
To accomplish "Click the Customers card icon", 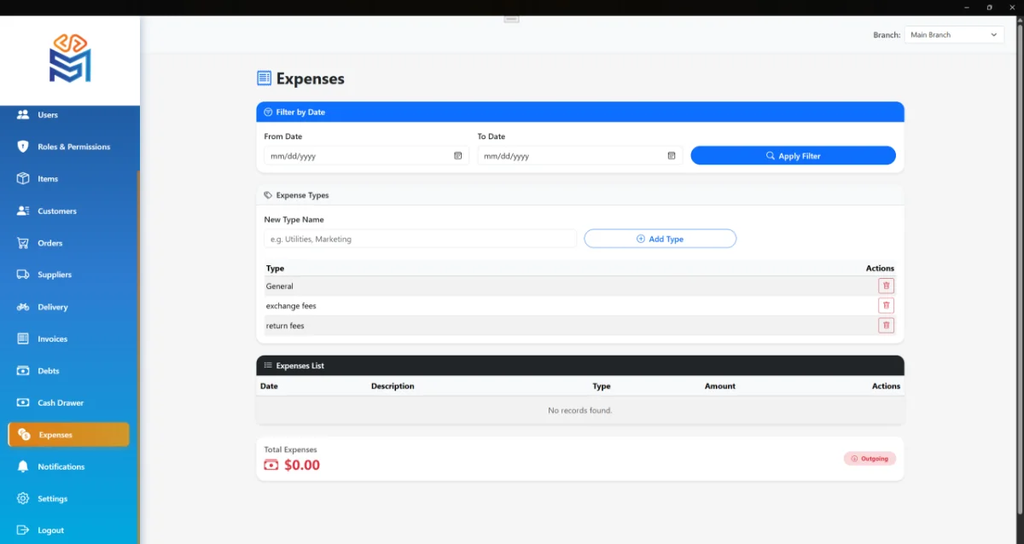I will click(x=23, y=211).
